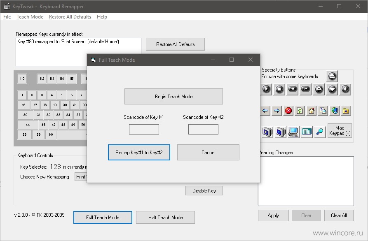
Task: Select keyboard key 112
Action: [x=42, y=79]
